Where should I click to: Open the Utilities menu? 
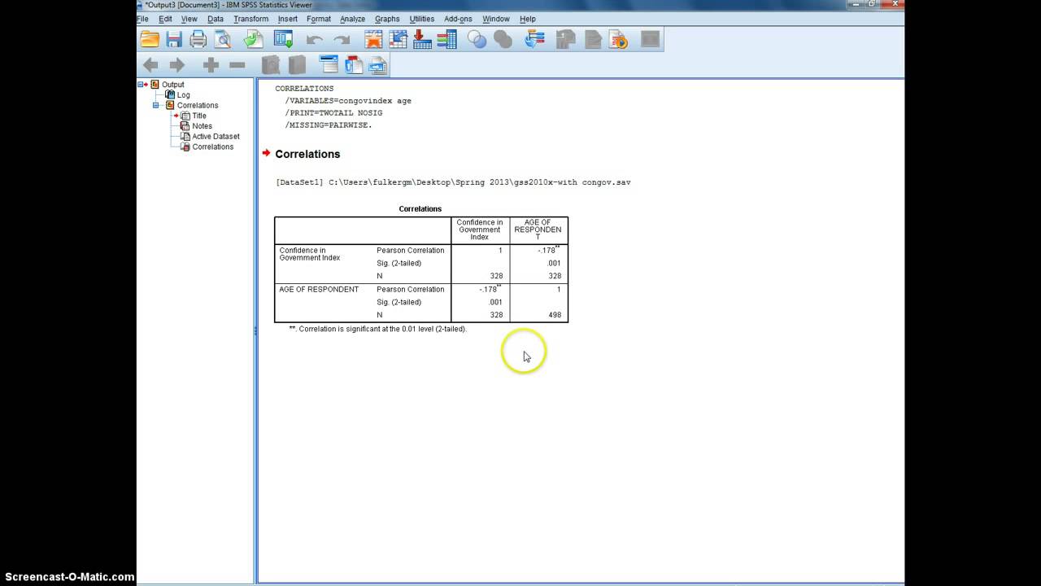pos(422,19)
